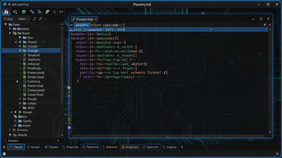Switch to the Tyeroom bottom tab
Viewport: 282px width, 158px height.
tap(151, 147)
